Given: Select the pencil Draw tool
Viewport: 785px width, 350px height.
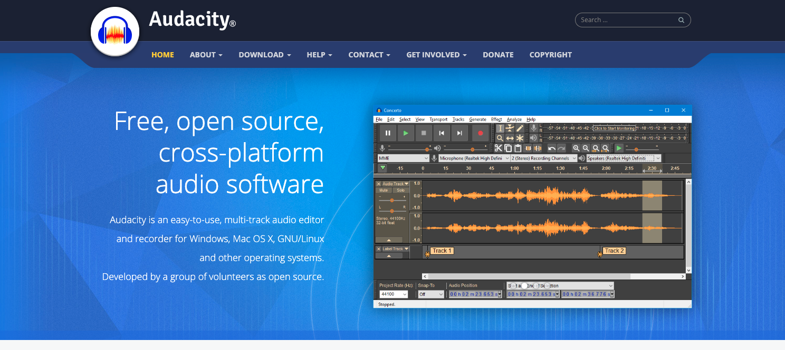Looking at the screenshot, I should click(520, 128).
